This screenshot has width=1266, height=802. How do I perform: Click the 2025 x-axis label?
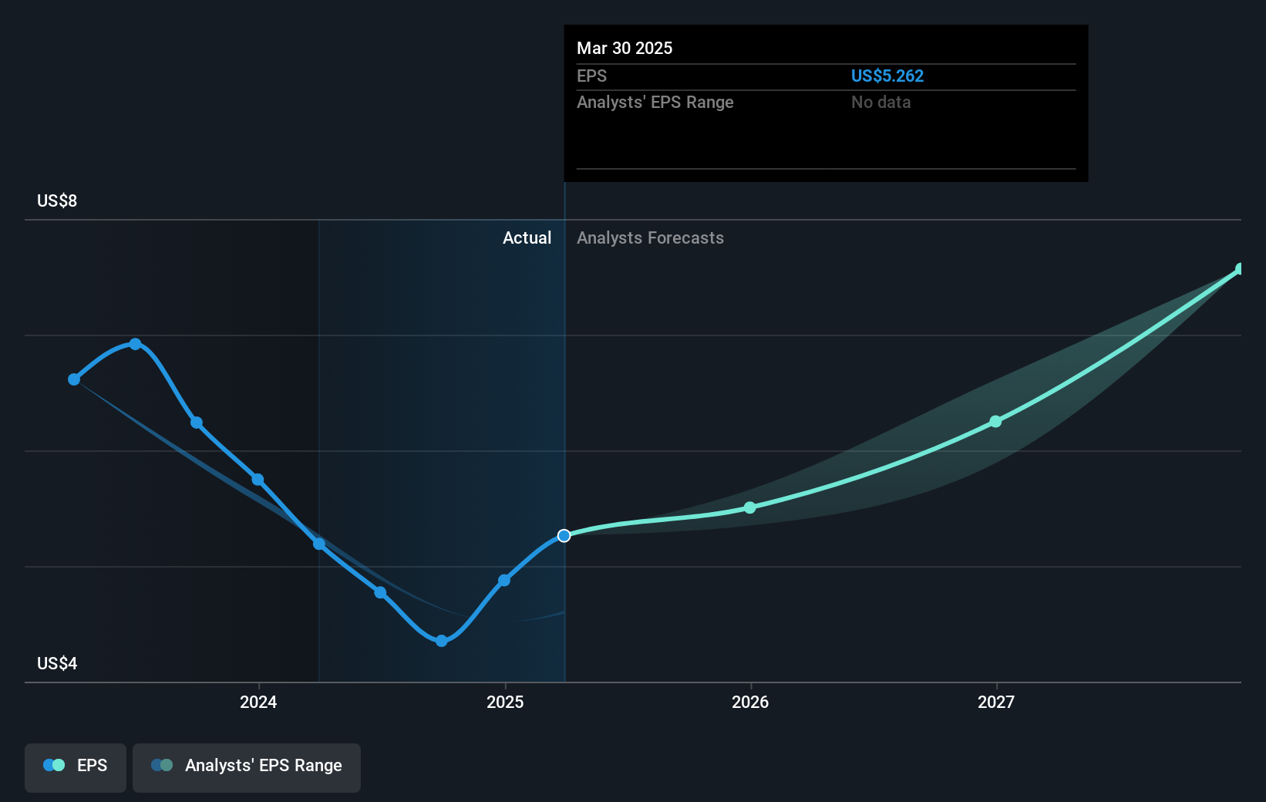click(x=505, y=702)
